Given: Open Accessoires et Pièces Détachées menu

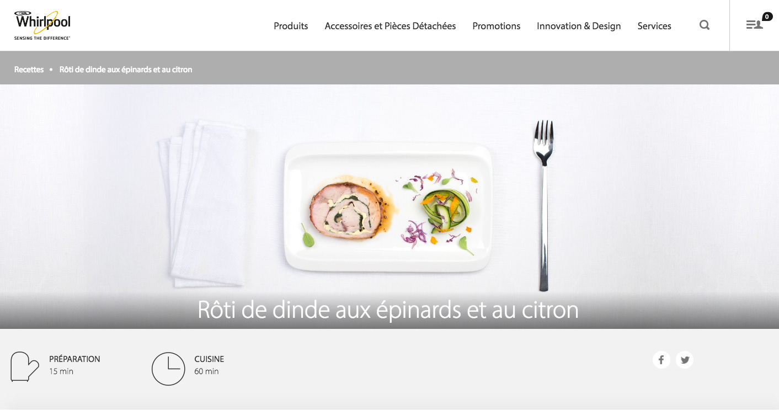Looking at the screenshot, I should point(390,26).
